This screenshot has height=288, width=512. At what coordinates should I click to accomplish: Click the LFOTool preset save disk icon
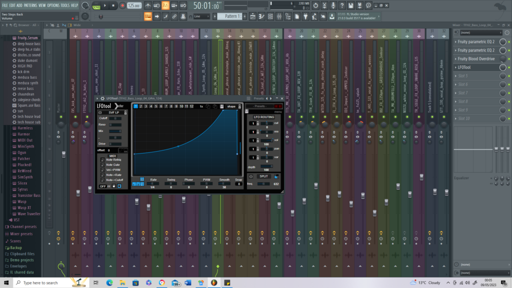[247, 111]
